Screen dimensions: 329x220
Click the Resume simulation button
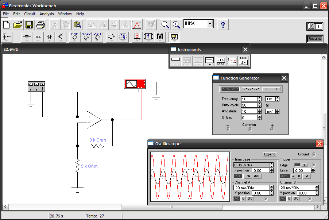pos(315,39)
